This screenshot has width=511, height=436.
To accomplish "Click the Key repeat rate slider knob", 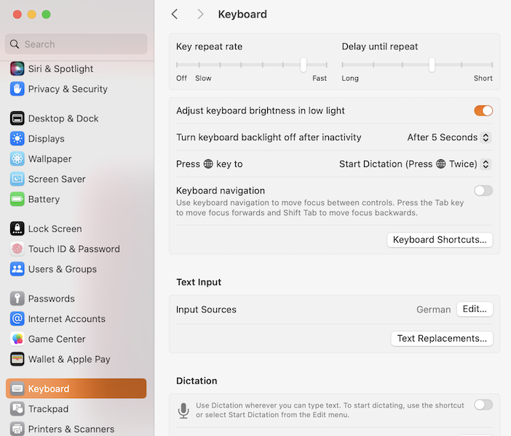I will (x=304, y=65).
